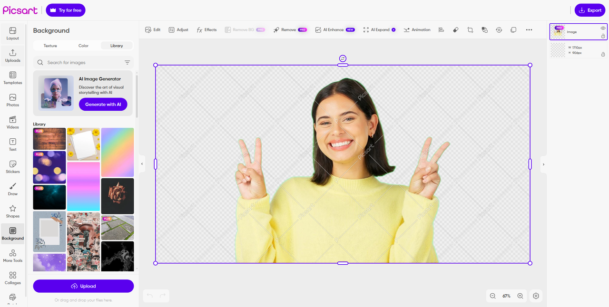609x307 pixels.
Task: Click Try for free button
Action: [x=66, y=10]
